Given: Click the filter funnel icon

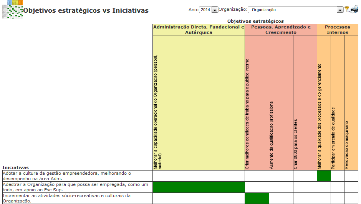Looking at the screenshot, I should pos(347,9).
